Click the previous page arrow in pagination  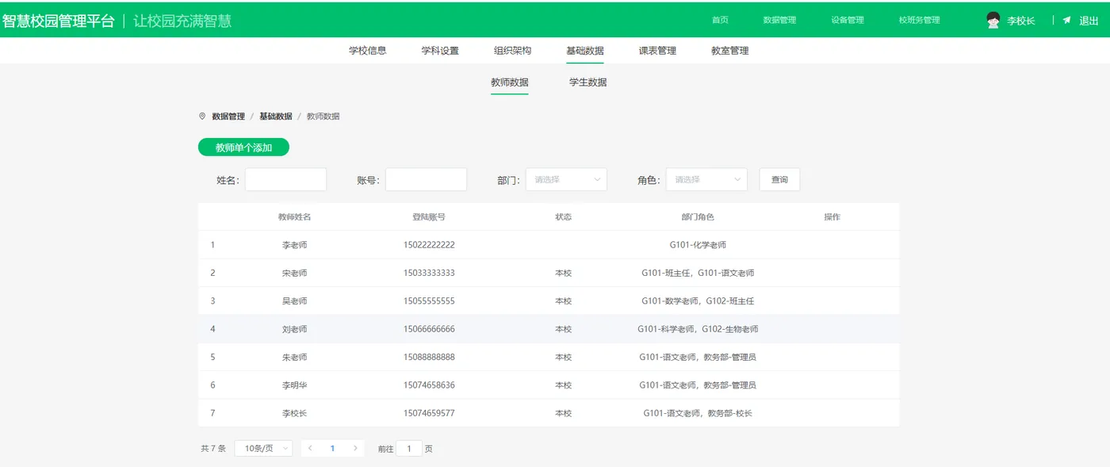[310, 448]
